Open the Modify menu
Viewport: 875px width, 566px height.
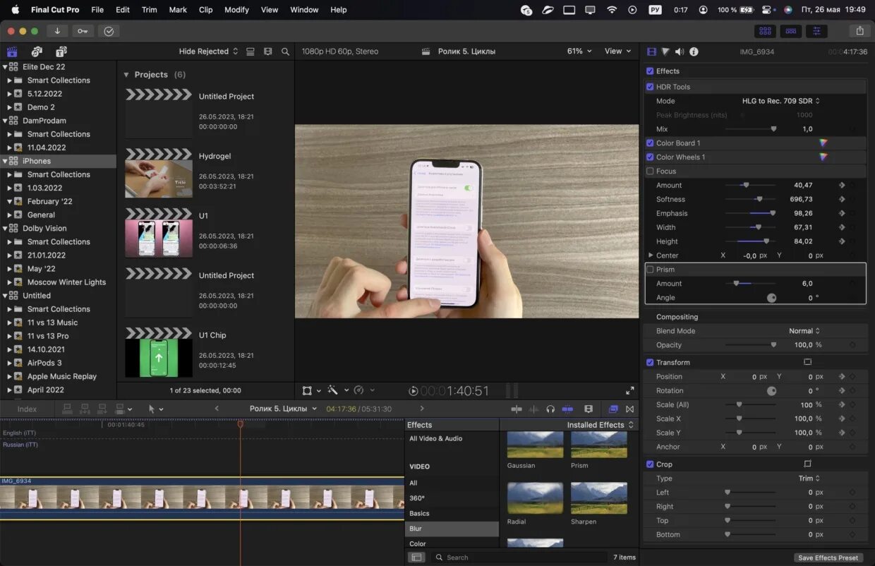click(236, 10)
